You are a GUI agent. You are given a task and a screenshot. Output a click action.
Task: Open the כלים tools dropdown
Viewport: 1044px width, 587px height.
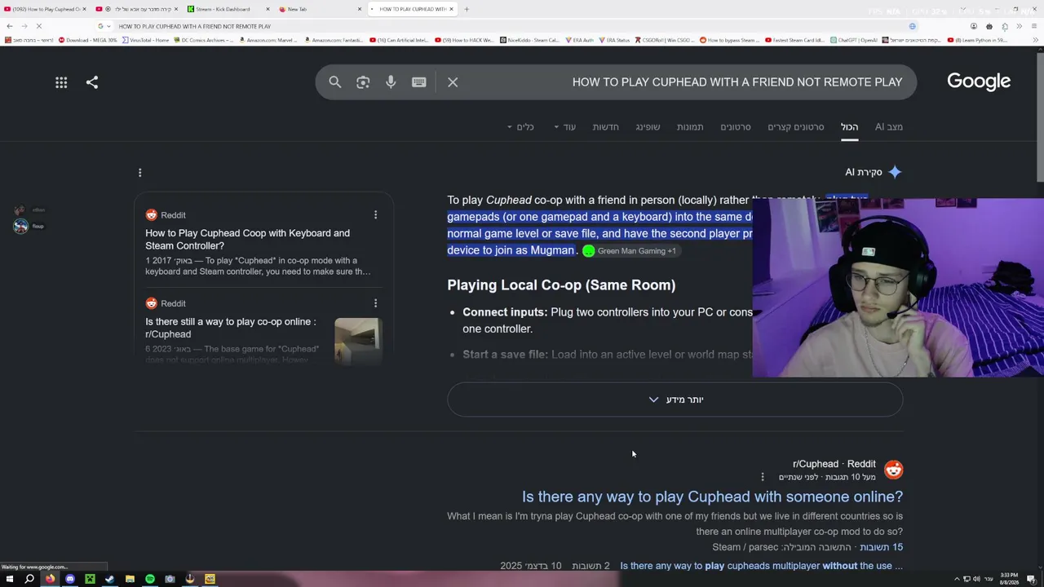520,126
